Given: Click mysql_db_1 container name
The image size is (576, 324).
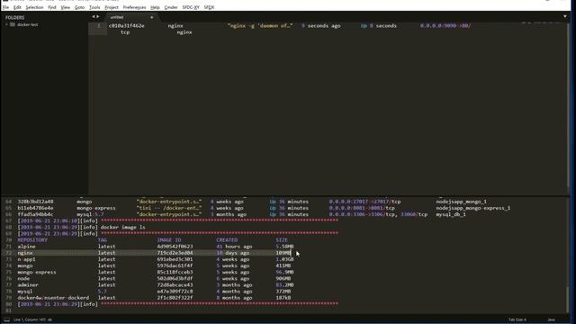Looking at the screenshot, I should (451, 214).
